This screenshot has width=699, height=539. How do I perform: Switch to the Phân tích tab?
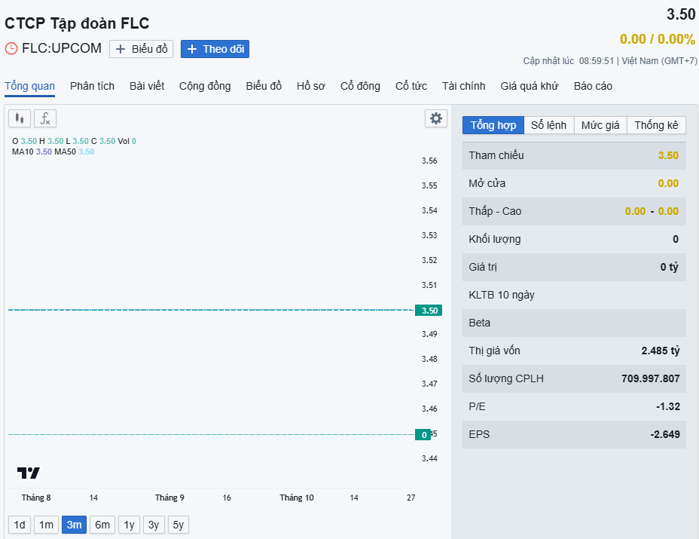click(x=93, y=86)
